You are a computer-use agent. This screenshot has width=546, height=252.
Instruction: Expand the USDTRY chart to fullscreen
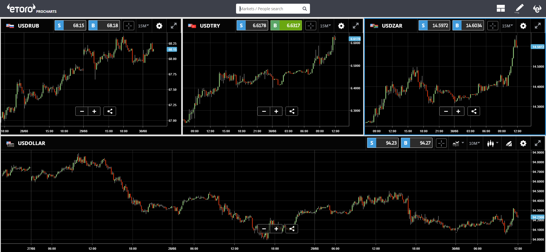click(356, 26)
